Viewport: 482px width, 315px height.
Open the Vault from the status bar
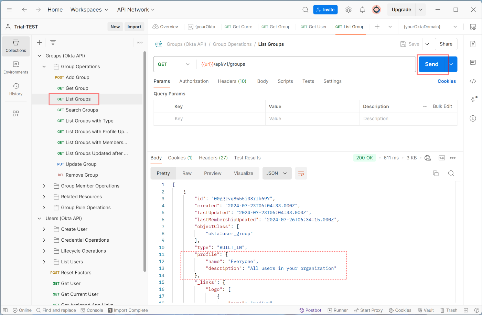tap(426, 310)
